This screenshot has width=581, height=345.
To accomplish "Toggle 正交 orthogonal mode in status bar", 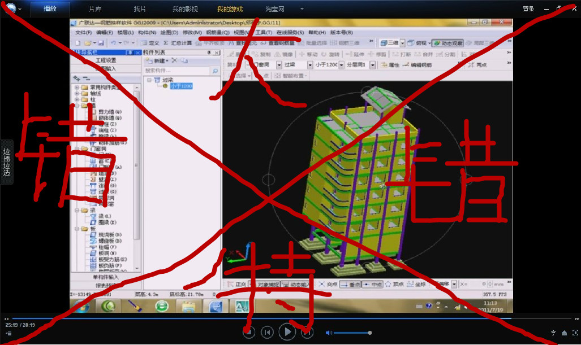I will click(237, 284).
